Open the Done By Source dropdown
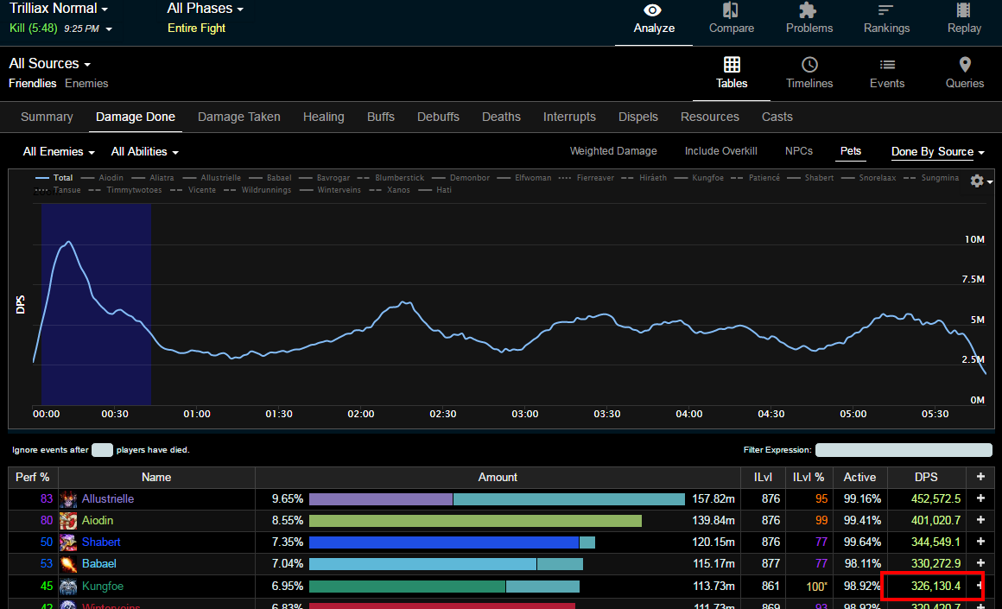Screen dimensions: 1002x609 click(x=937, y=151)
